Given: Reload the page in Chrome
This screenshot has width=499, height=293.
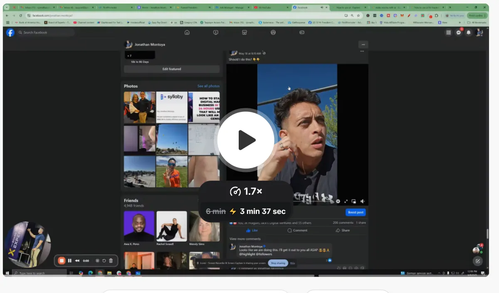Looking at the screenshot, I should (x=20, y=15).
